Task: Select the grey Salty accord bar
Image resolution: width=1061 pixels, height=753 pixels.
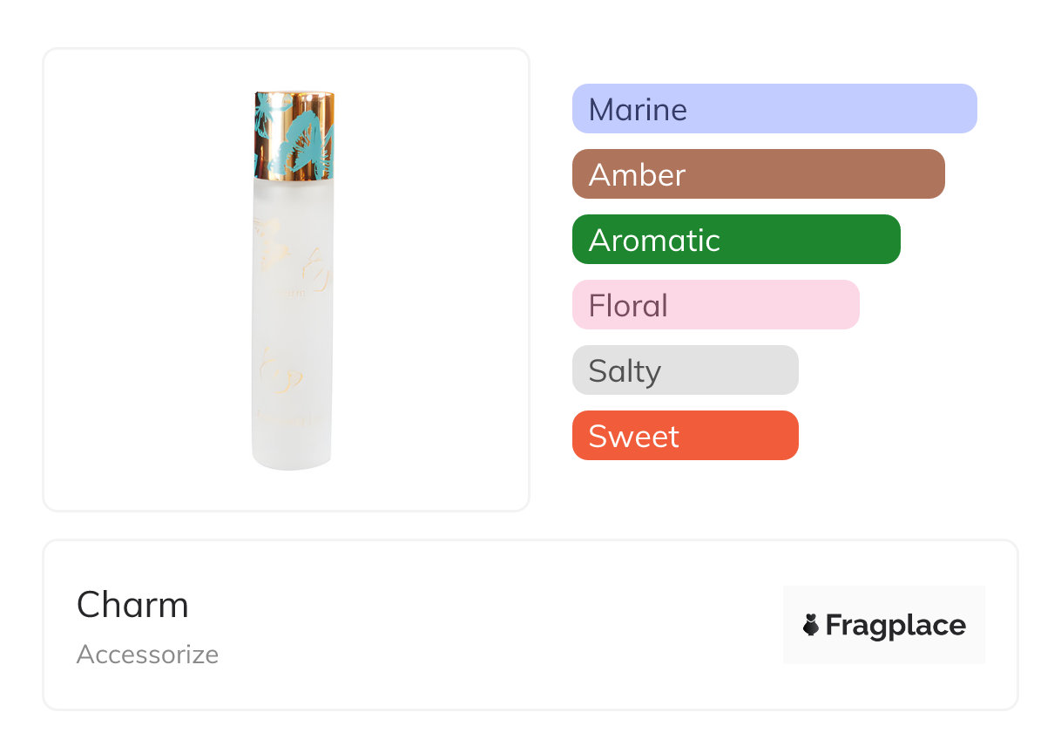Action: [x=685, y=370]
